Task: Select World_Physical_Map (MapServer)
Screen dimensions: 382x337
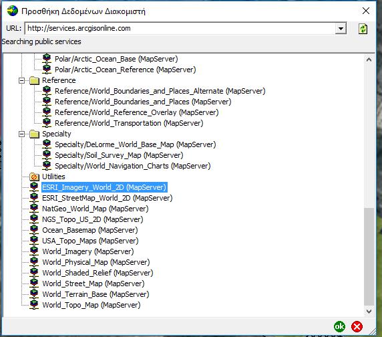Action: [96, 262]
